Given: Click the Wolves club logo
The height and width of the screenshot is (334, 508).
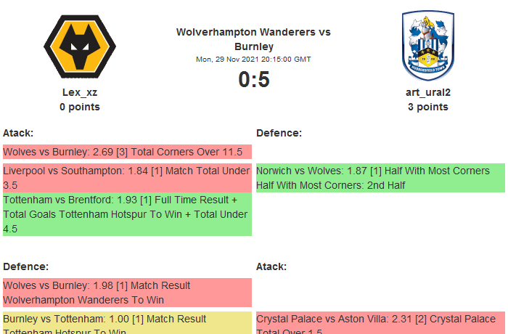Looking at the screenshot, I should [x=80, y=46].
